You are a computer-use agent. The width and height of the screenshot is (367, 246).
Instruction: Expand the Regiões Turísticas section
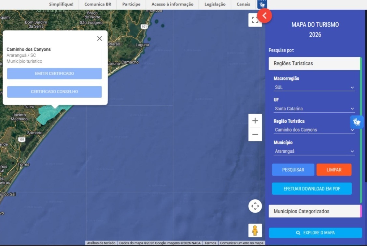click(x=314, y=63)
